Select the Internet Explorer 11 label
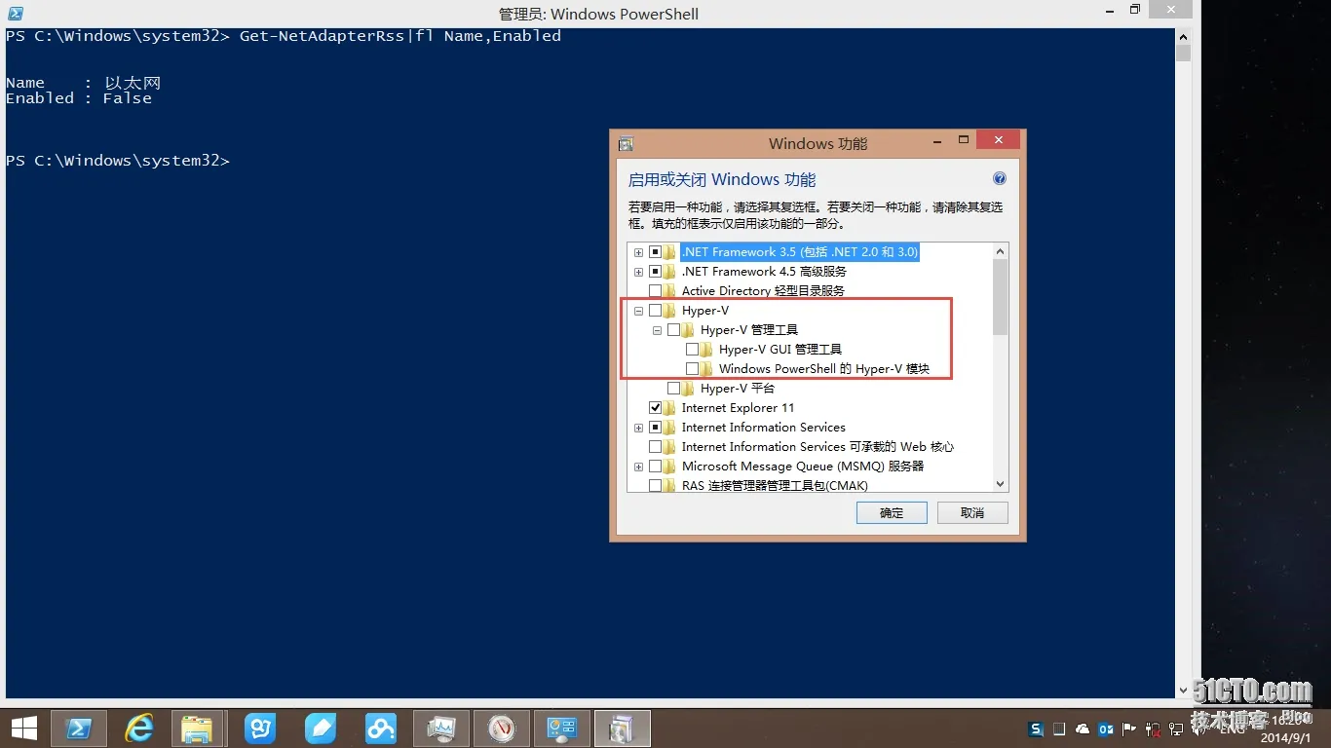The height and width of the screenshot is (748, 1331). coord(738,408)
